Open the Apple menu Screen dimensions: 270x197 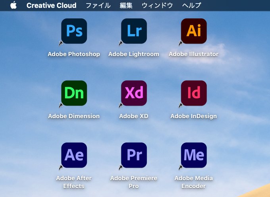pyautogui.click(x=13, y=5)
